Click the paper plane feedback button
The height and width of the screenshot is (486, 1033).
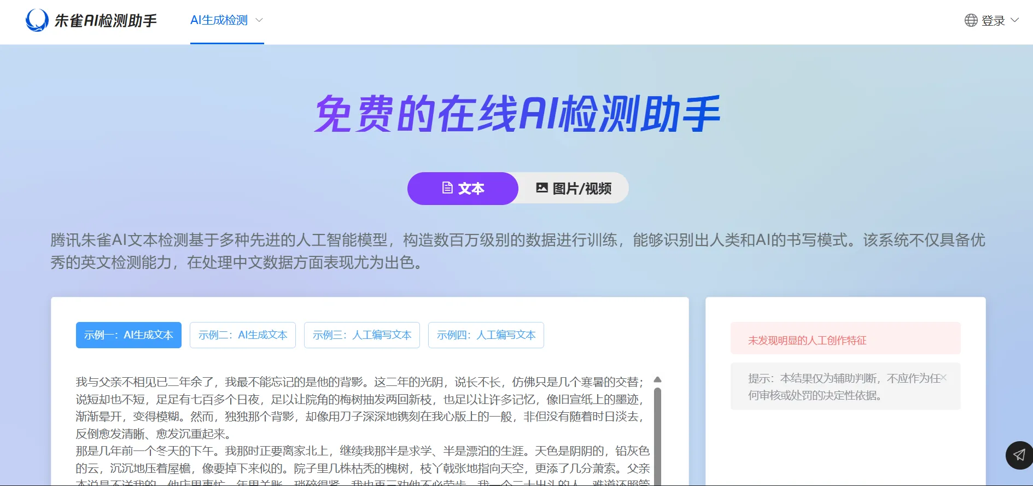tap(1019, 455)
